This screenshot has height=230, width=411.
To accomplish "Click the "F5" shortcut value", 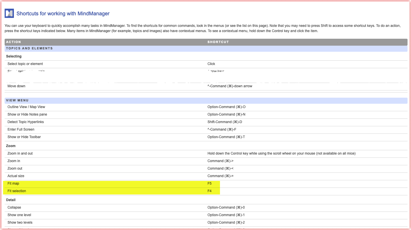I will pos(210,183).
